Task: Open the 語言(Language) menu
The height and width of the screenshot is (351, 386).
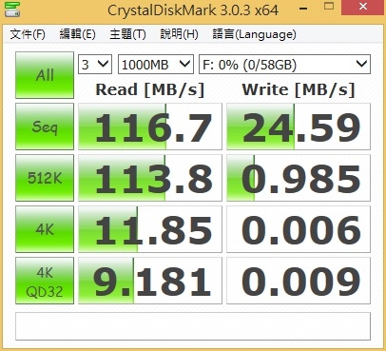Action: pos(254,34)
